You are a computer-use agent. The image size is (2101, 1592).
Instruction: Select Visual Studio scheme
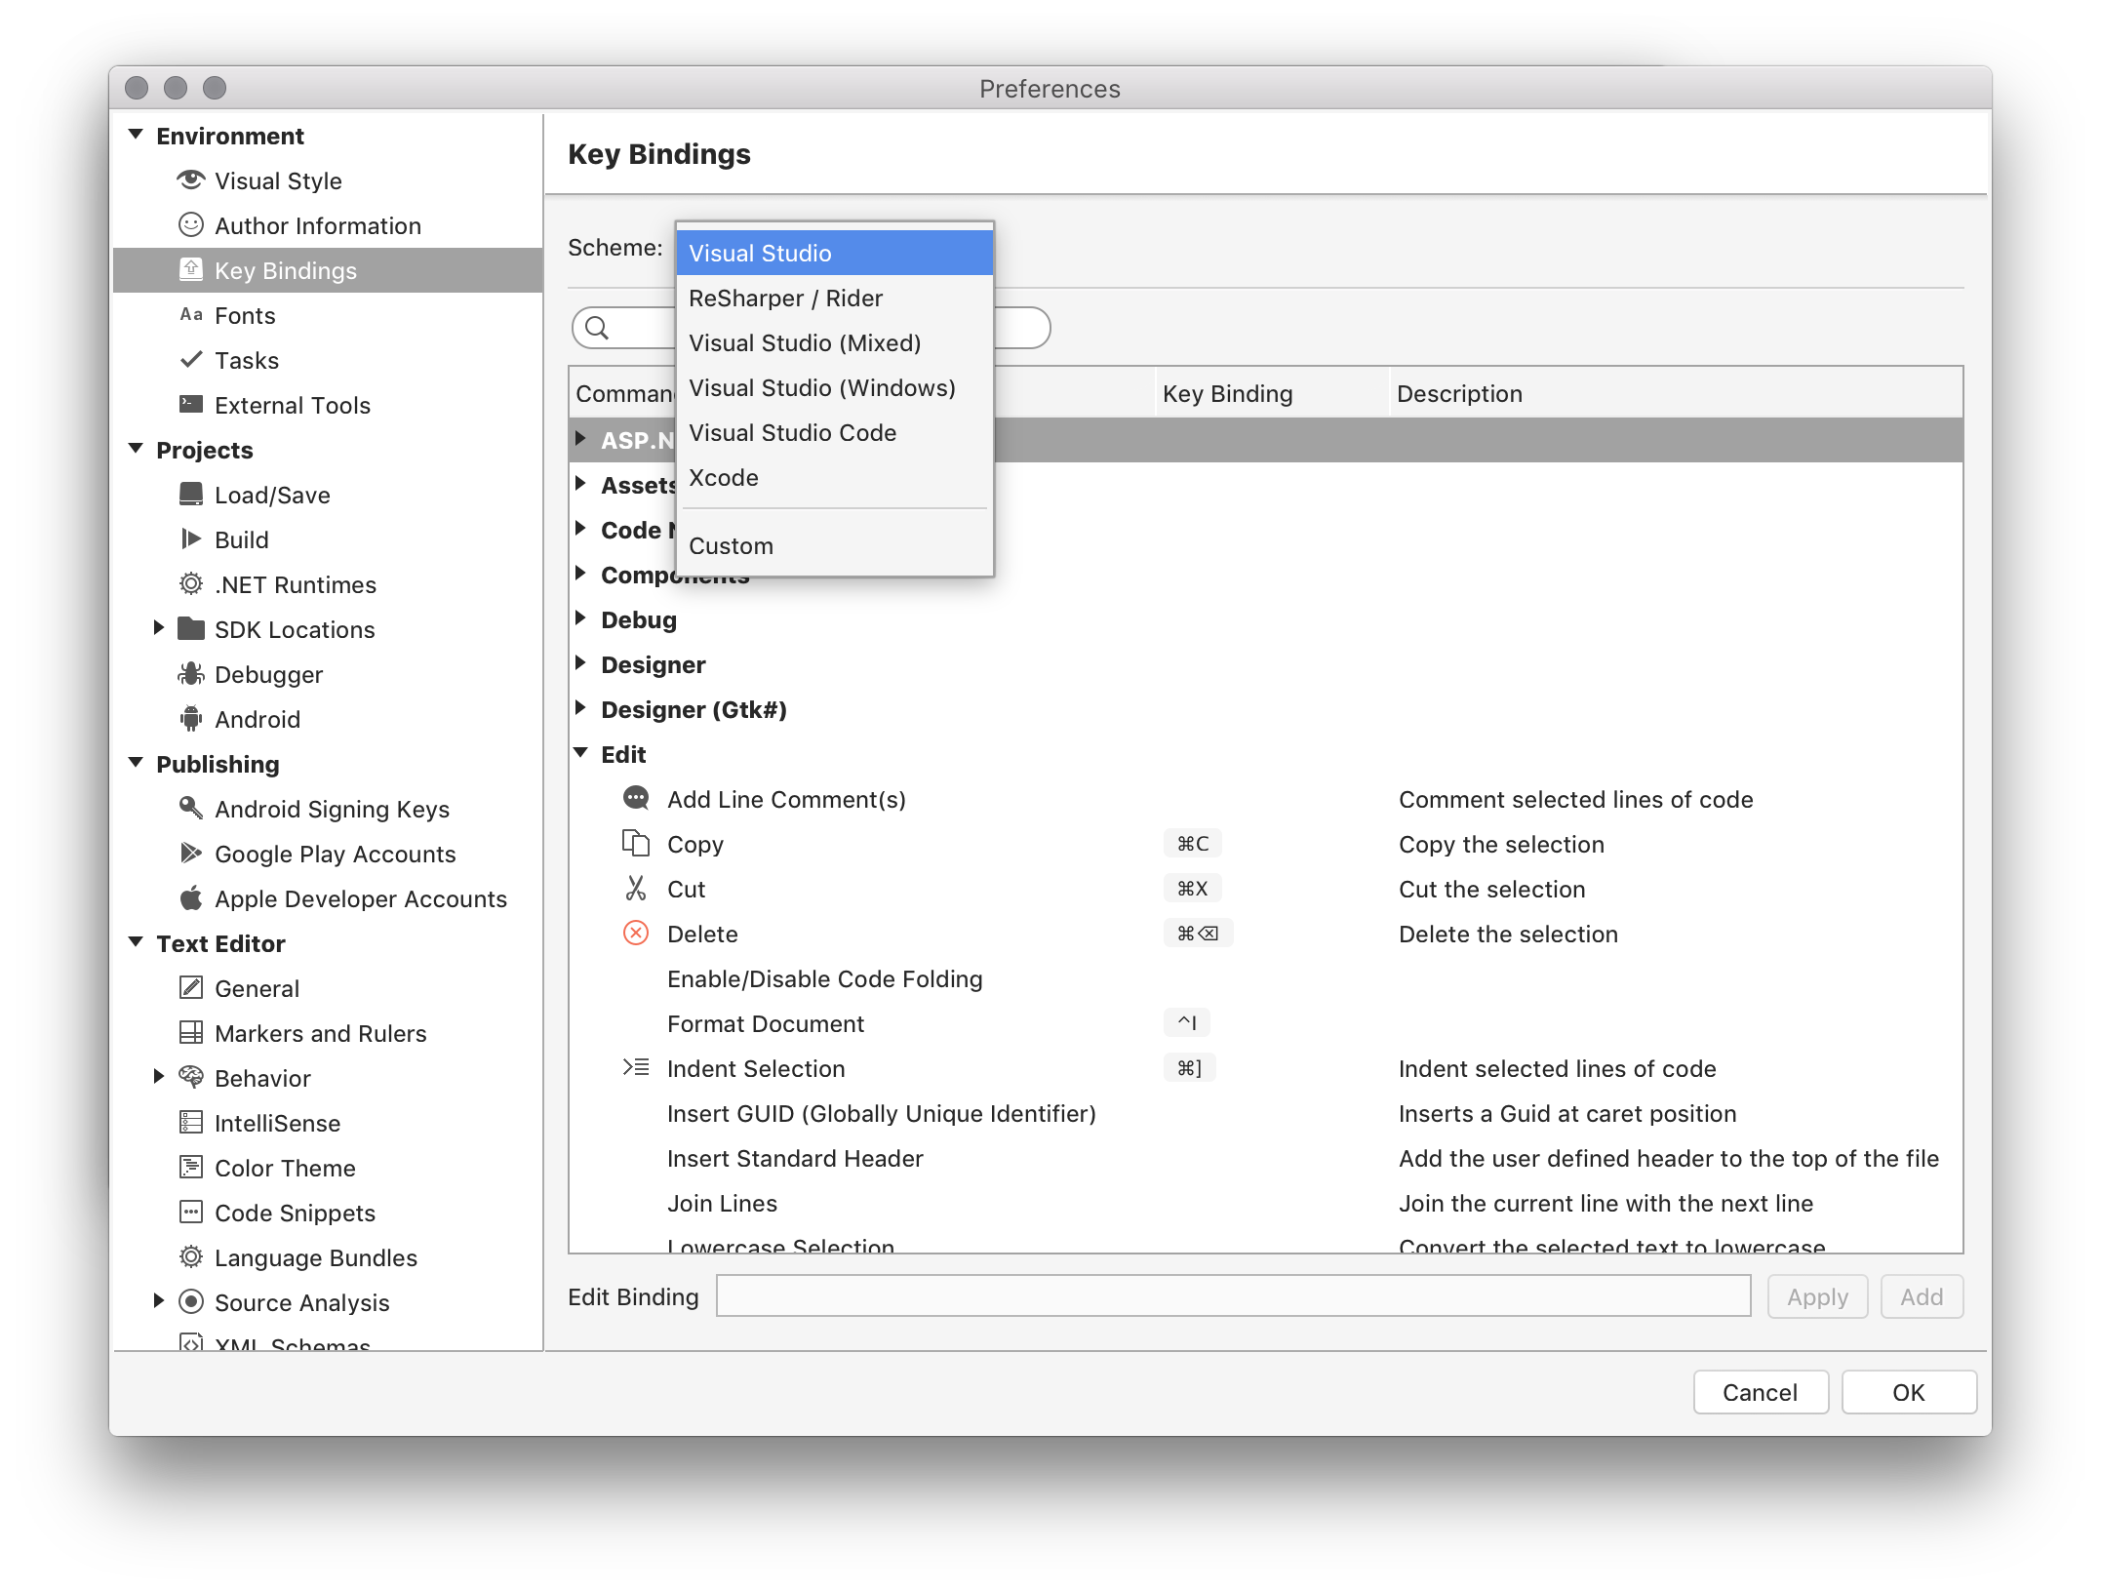(x=835, y=253)
